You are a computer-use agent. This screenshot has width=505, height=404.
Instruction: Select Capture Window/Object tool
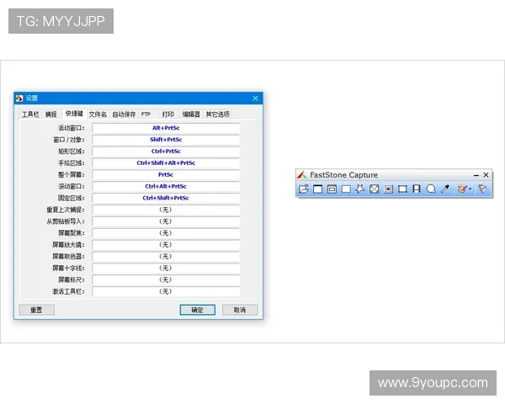[332, 189]
